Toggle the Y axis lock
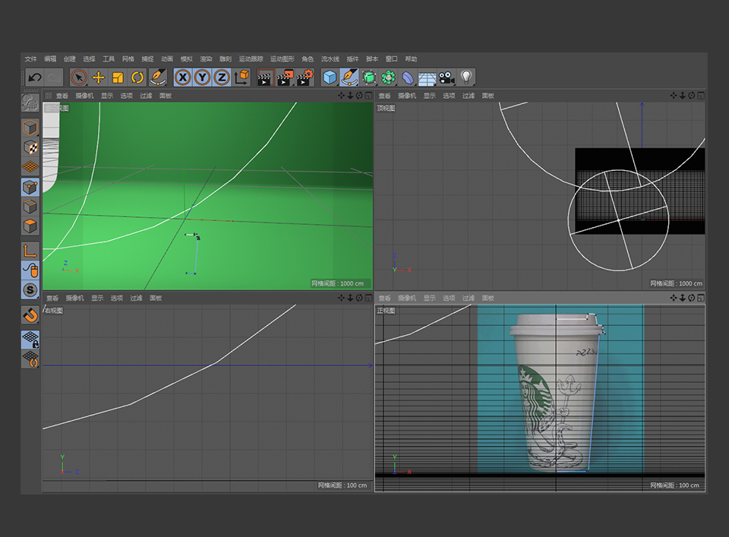This screenshot has width=729, height=537. coord(203,77)
